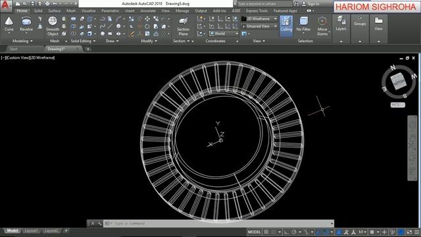Switch to the Layout1 tab
The width and height of the screenshot is (421, 237).
[x=31, y=230]
